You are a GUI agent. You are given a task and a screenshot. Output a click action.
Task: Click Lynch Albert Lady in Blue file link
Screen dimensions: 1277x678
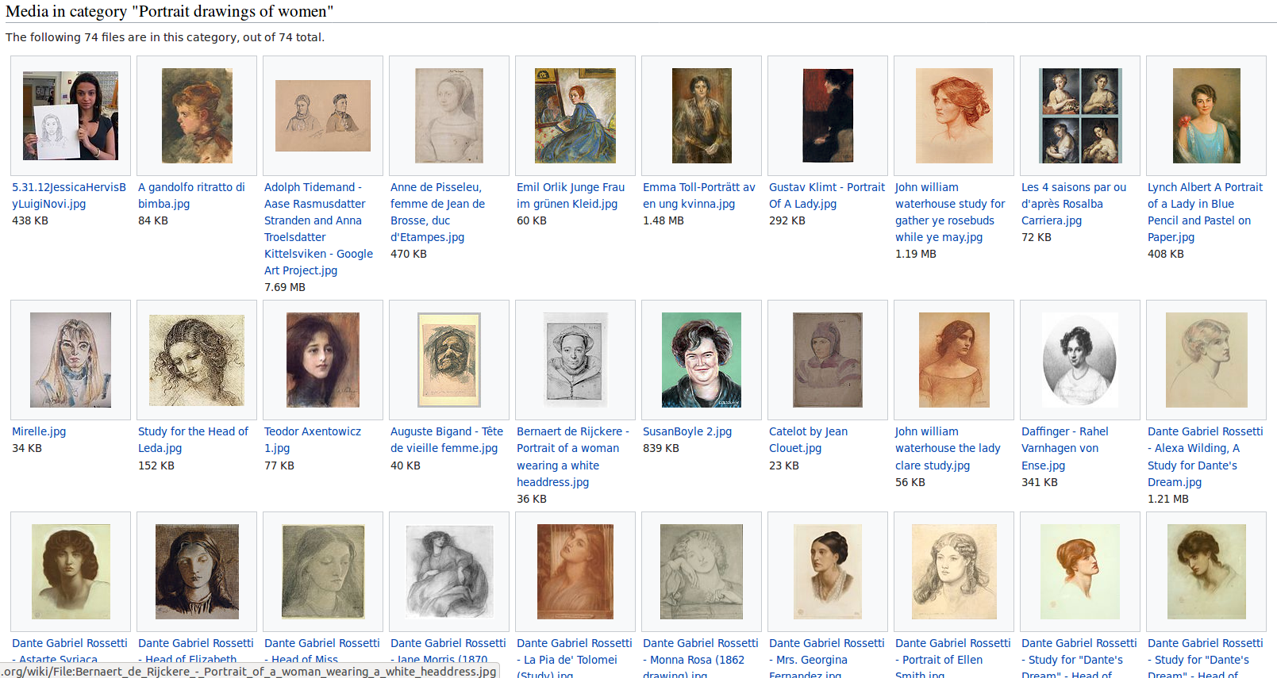1205,213
